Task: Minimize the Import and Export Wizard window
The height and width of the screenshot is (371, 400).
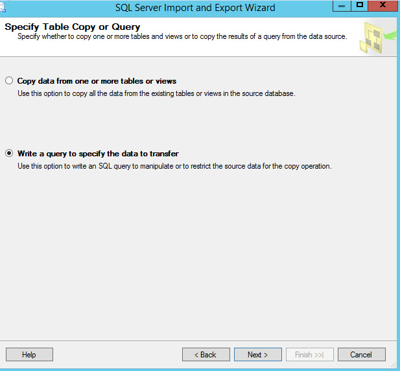Action: pos(342,5)
